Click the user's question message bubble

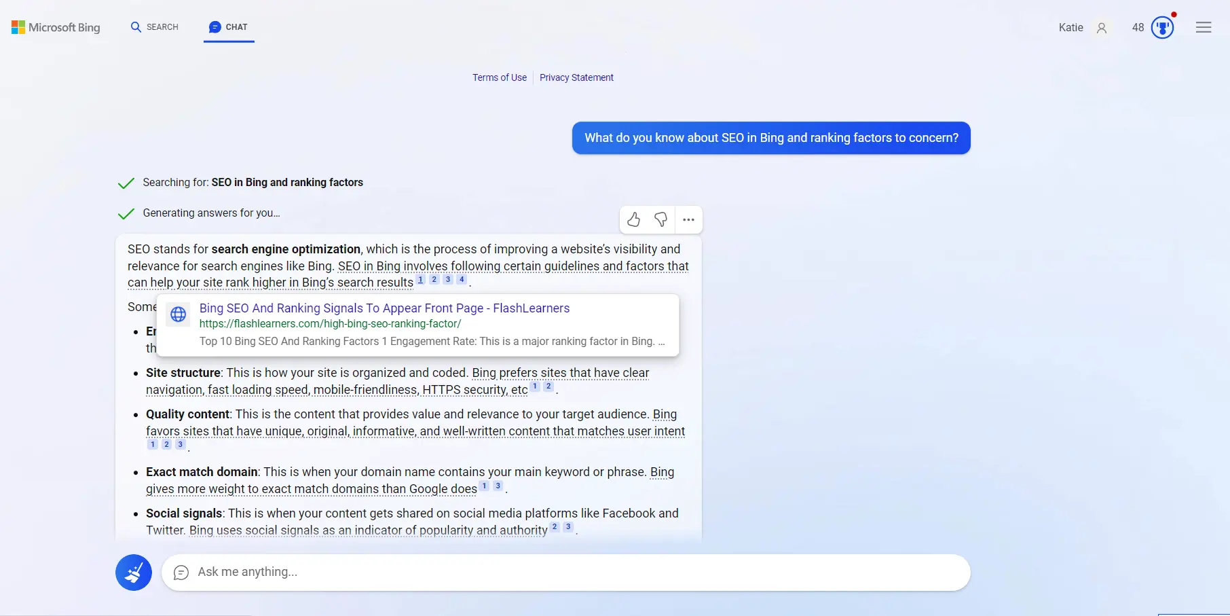(771, 138)
